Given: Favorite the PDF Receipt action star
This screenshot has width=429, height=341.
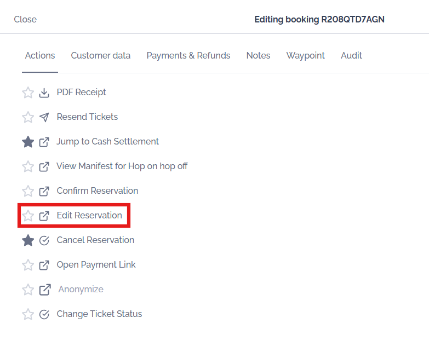Looking at the screenshot, I should coord(28,93).
